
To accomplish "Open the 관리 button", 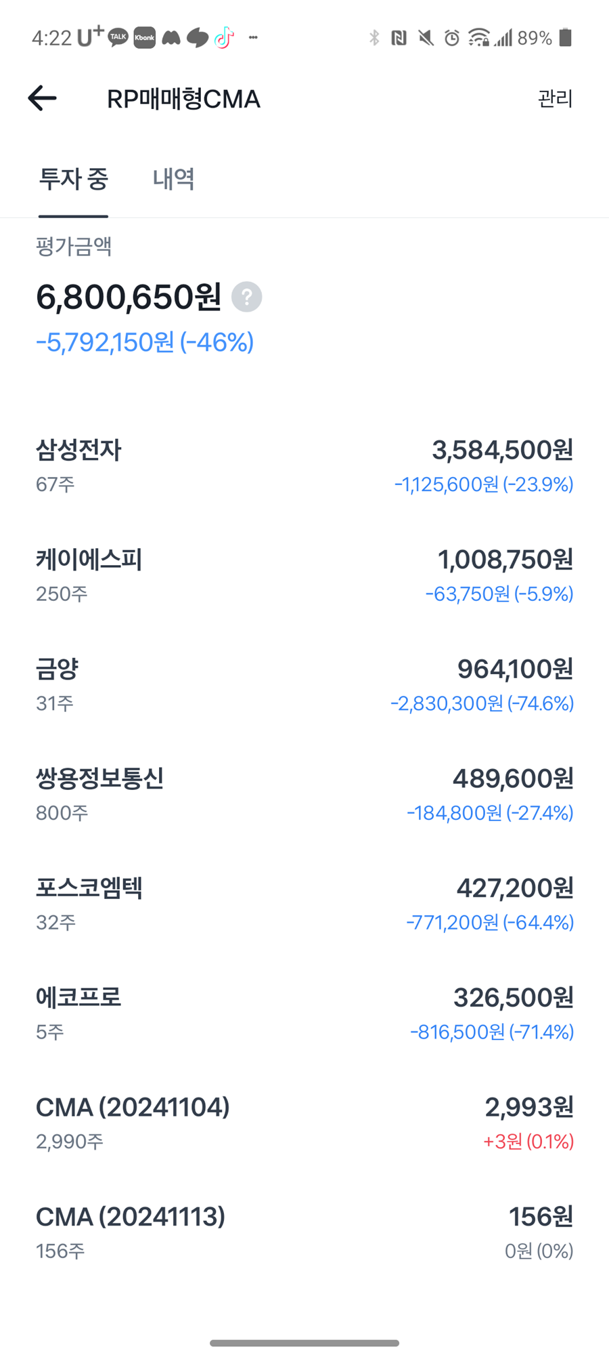I will (x=555, y=99).
